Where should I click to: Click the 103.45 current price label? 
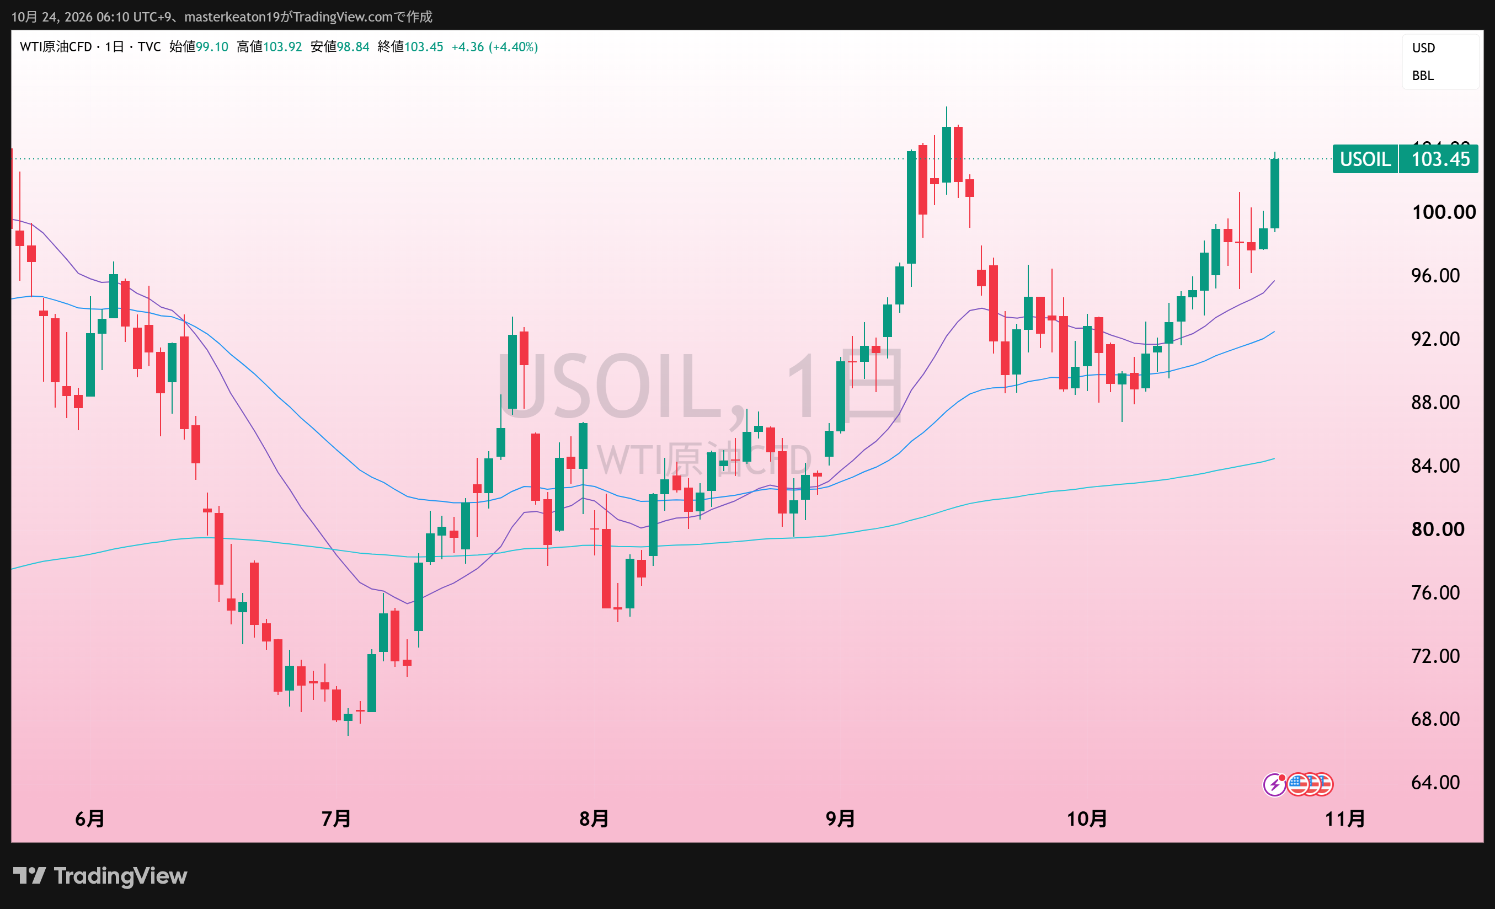[1439, 159]
